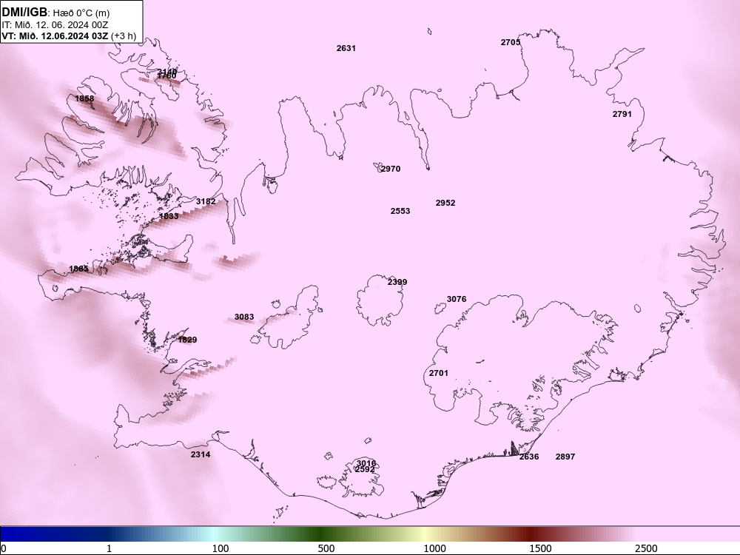740x555 pixels.
Task: Click the legend label 100
Action: pyautogui.click(x=221, y=548)
